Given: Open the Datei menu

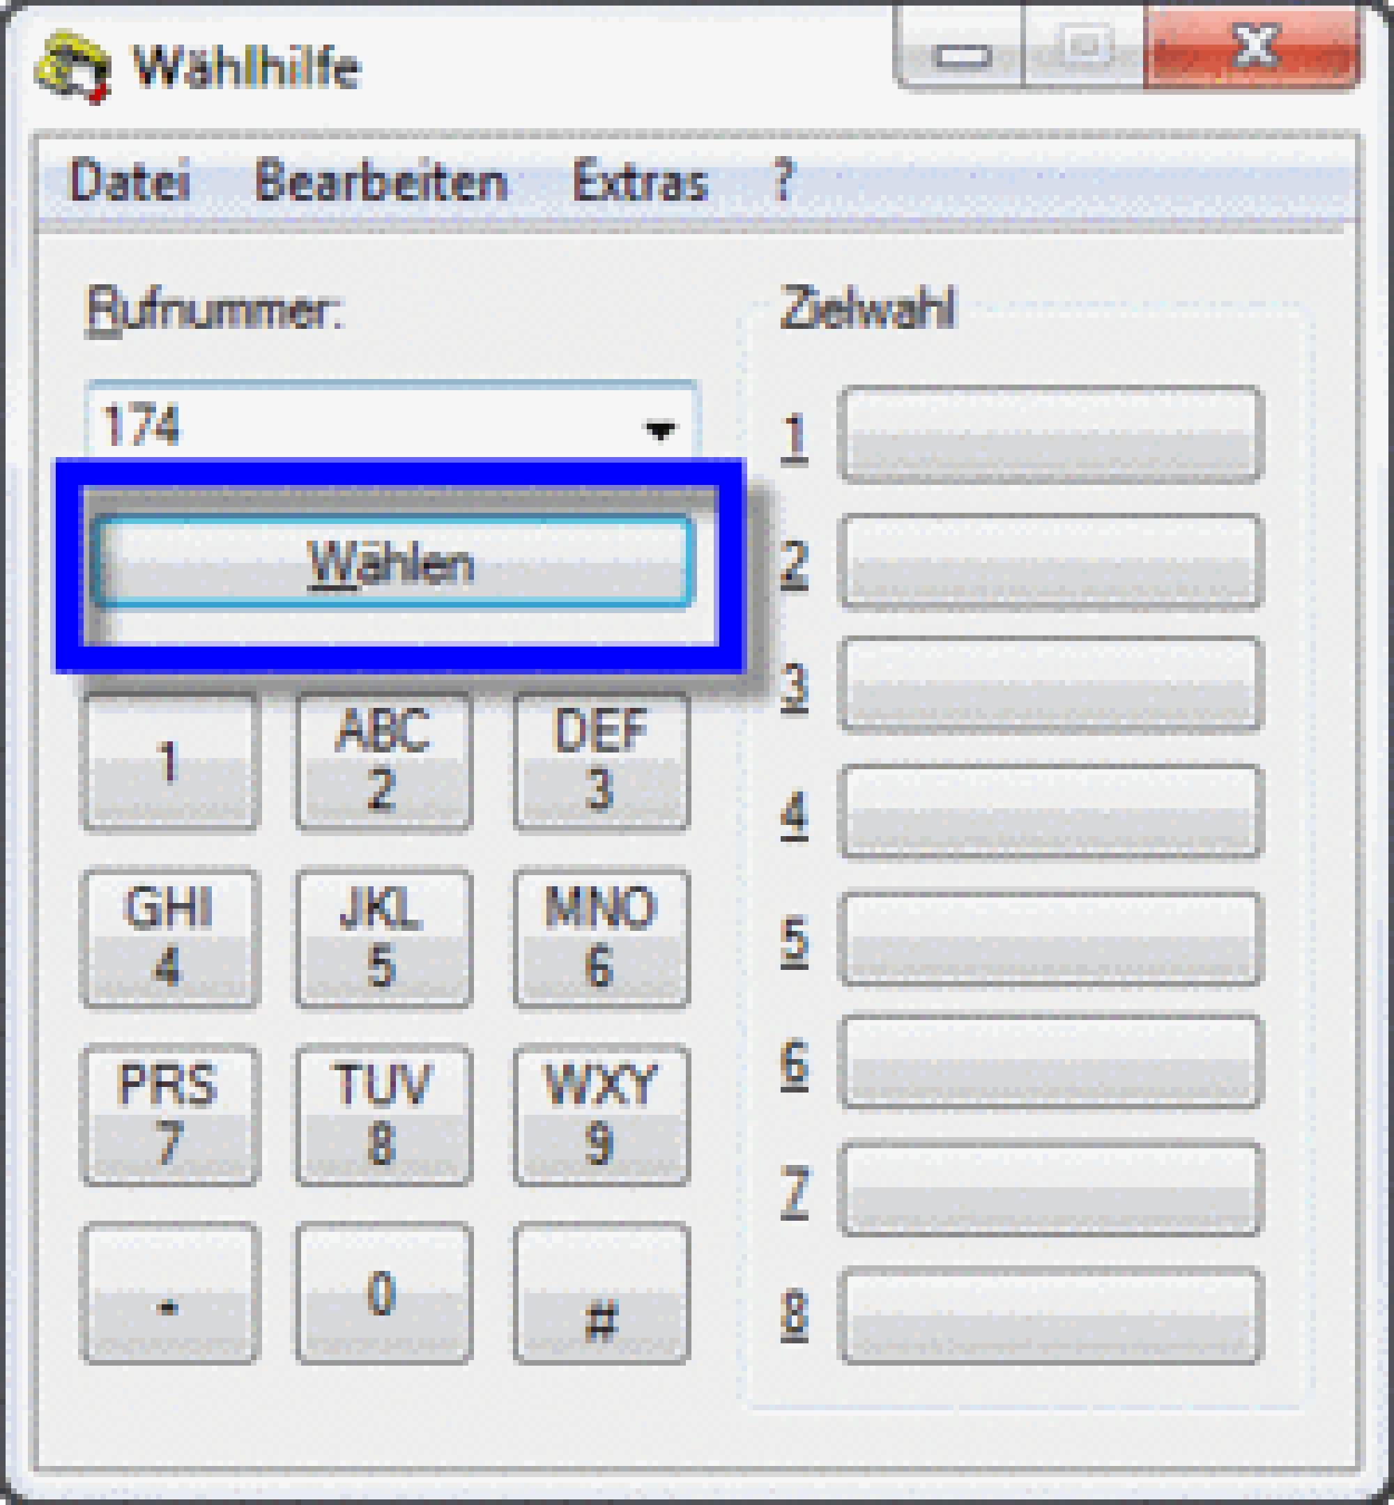Looking at the screenshot, I should click(129, 181).
